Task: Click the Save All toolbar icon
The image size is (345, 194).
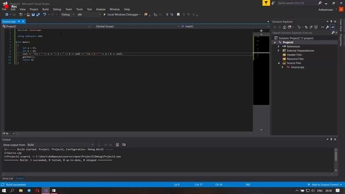Action: [38, 15]
